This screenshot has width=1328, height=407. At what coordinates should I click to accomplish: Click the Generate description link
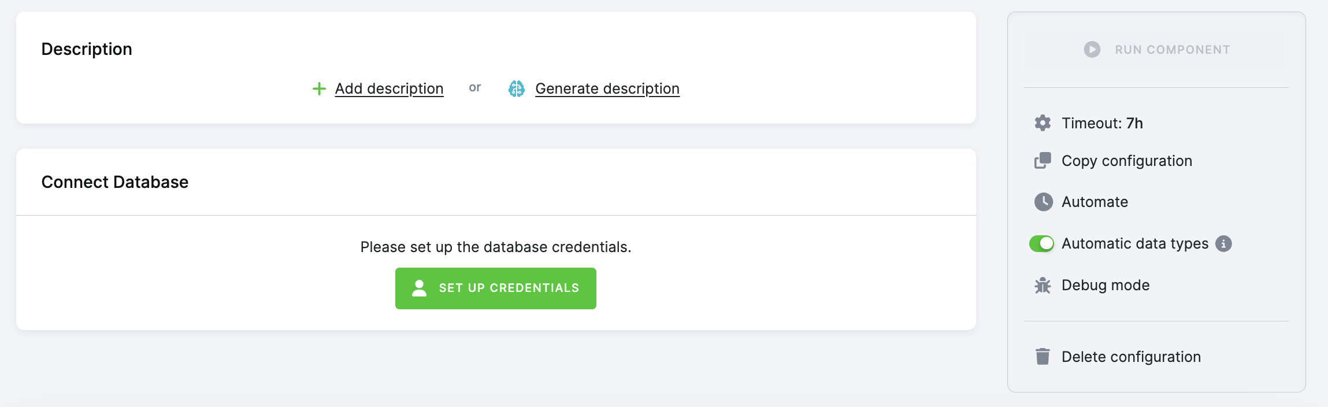[607, 88]
